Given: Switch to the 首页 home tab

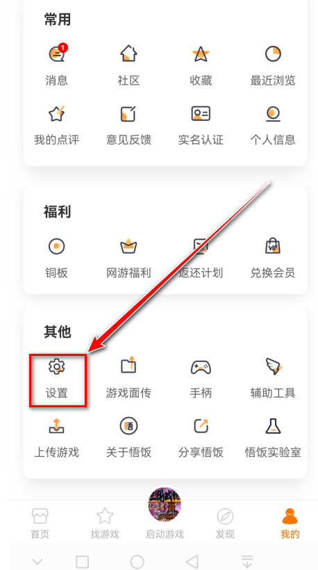Looking at the screenshot, I should click(40, 523).
